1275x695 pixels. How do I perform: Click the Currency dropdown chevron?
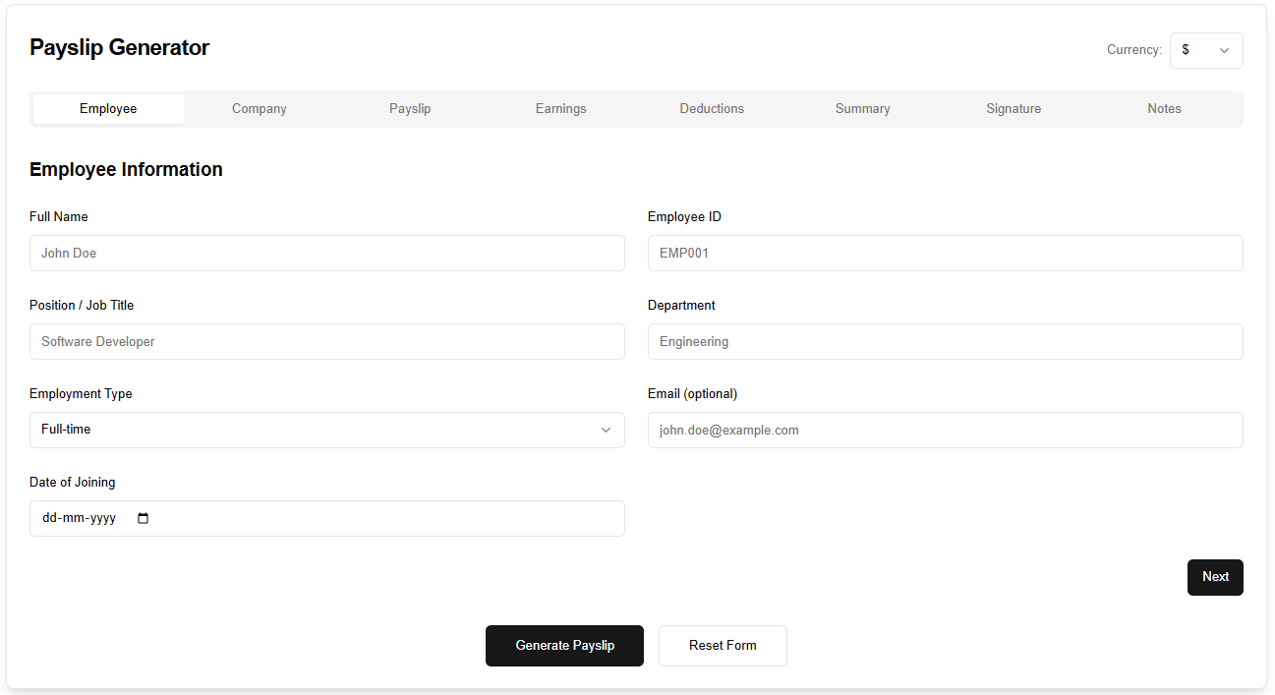pyautogui.click(x=1224, y=50)
